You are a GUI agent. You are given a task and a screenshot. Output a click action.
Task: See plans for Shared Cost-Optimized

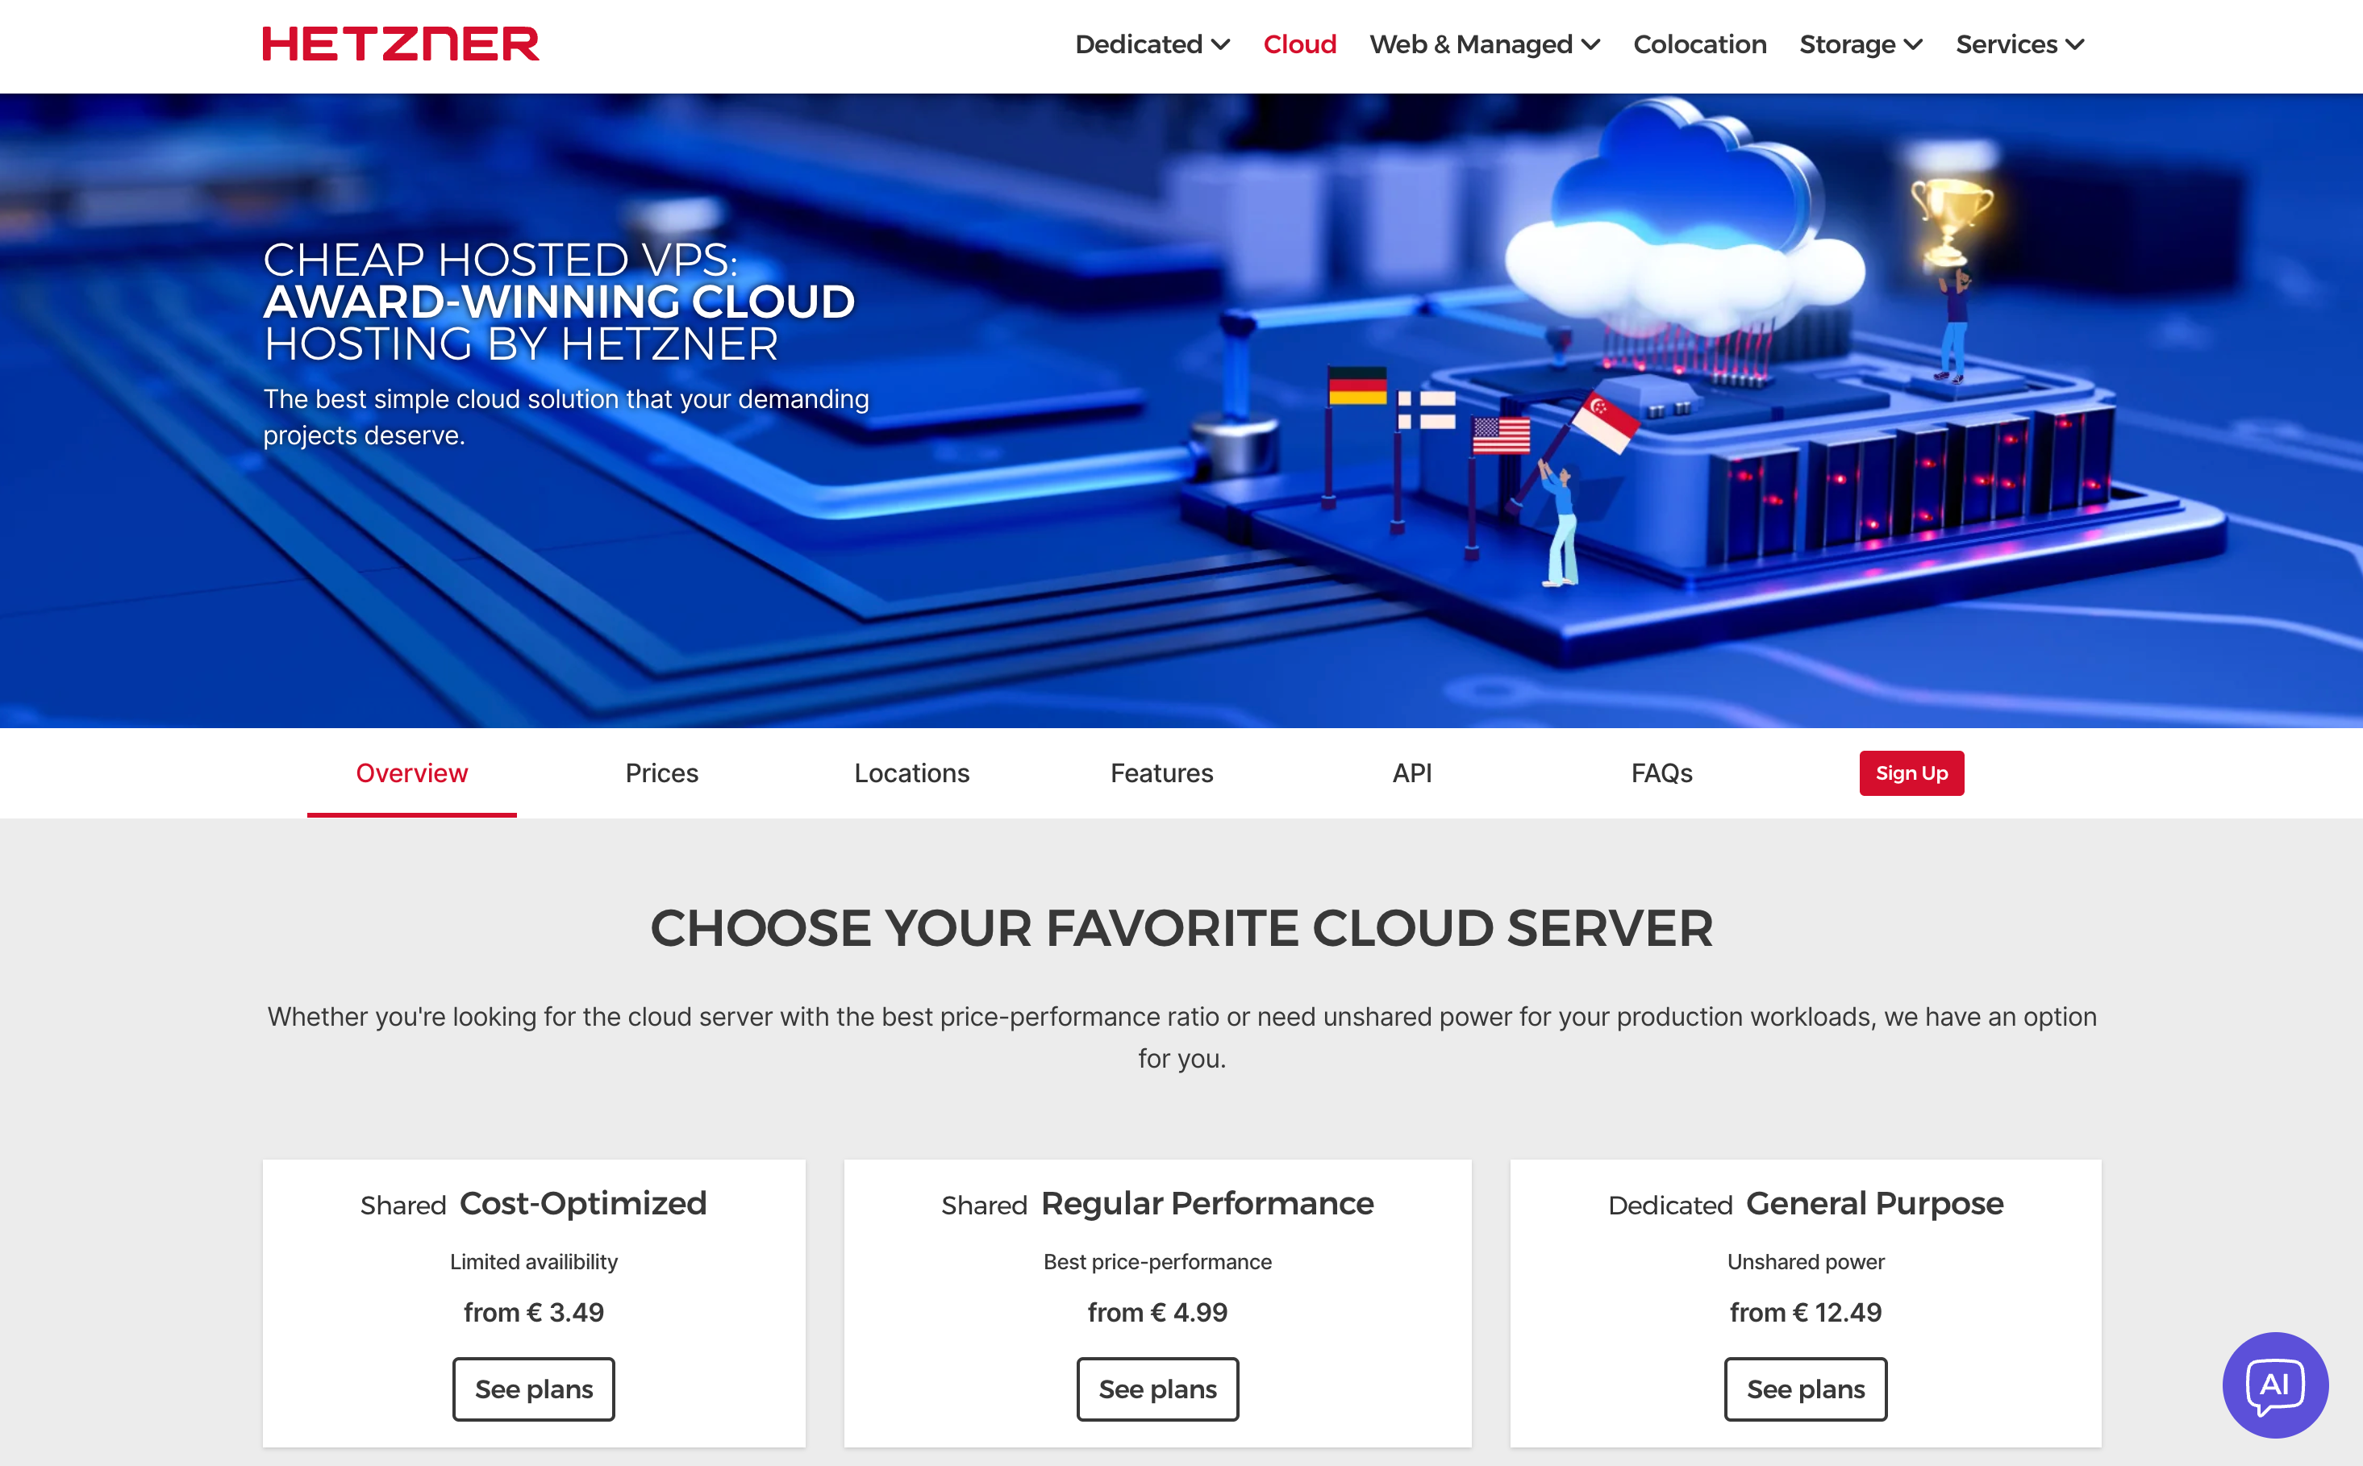pyautogui.click(x=533, y=1389)
